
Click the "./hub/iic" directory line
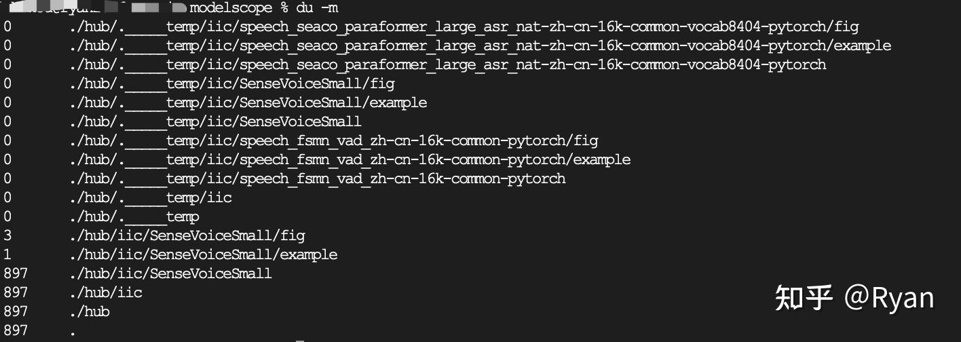point(105,293)
